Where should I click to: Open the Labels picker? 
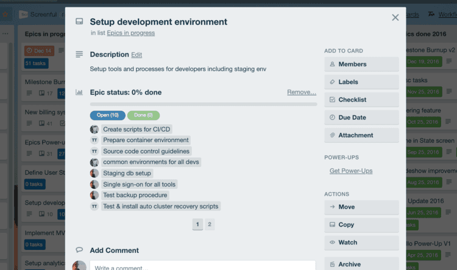pos(361,82)
